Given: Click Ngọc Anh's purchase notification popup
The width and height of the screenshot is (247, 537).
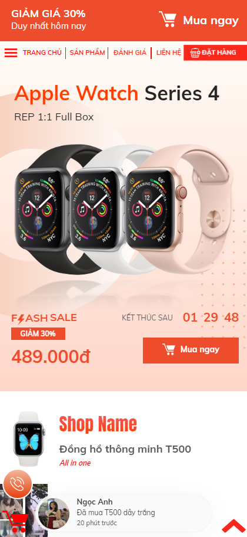Looking at the screenshot, I should tap(125, 513).
